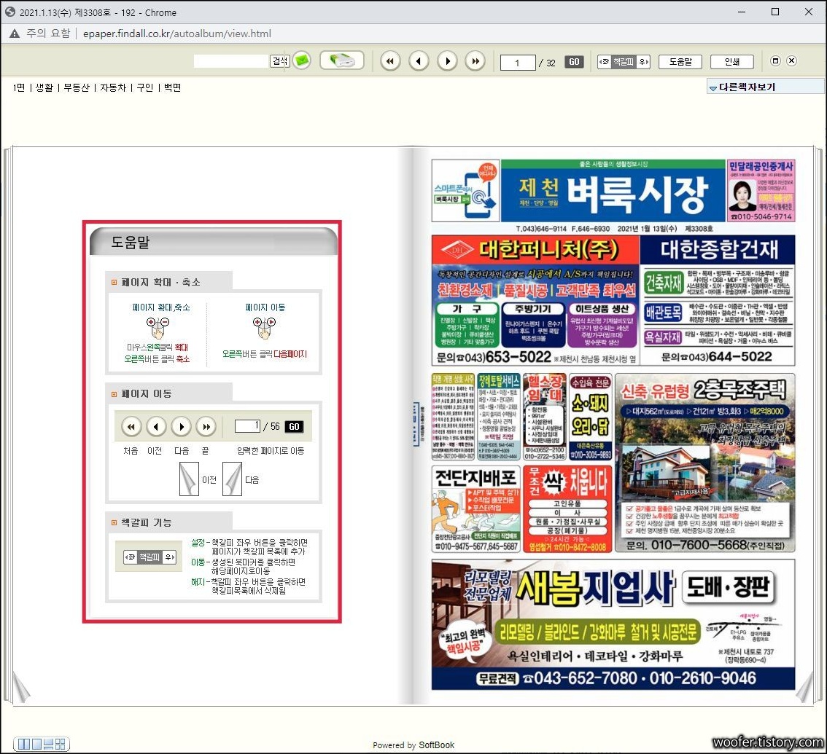This screenshot has height=754, width=827.
Task: Click the 신축 유럽형 2층목조주택 advertisement
Action: 705,463
